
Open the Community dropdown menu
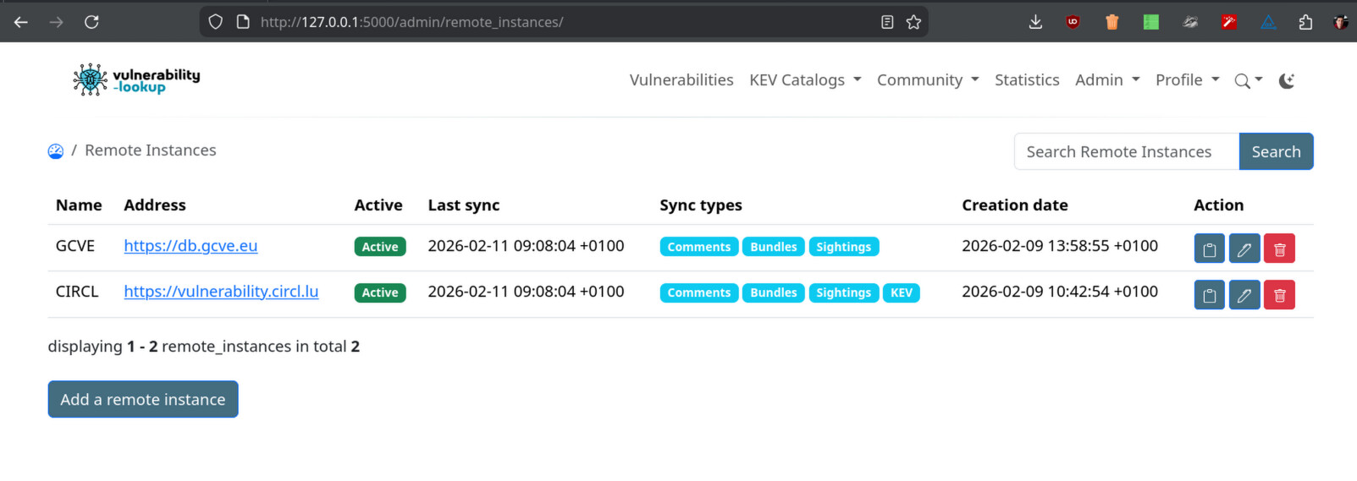tap(927, 80)
